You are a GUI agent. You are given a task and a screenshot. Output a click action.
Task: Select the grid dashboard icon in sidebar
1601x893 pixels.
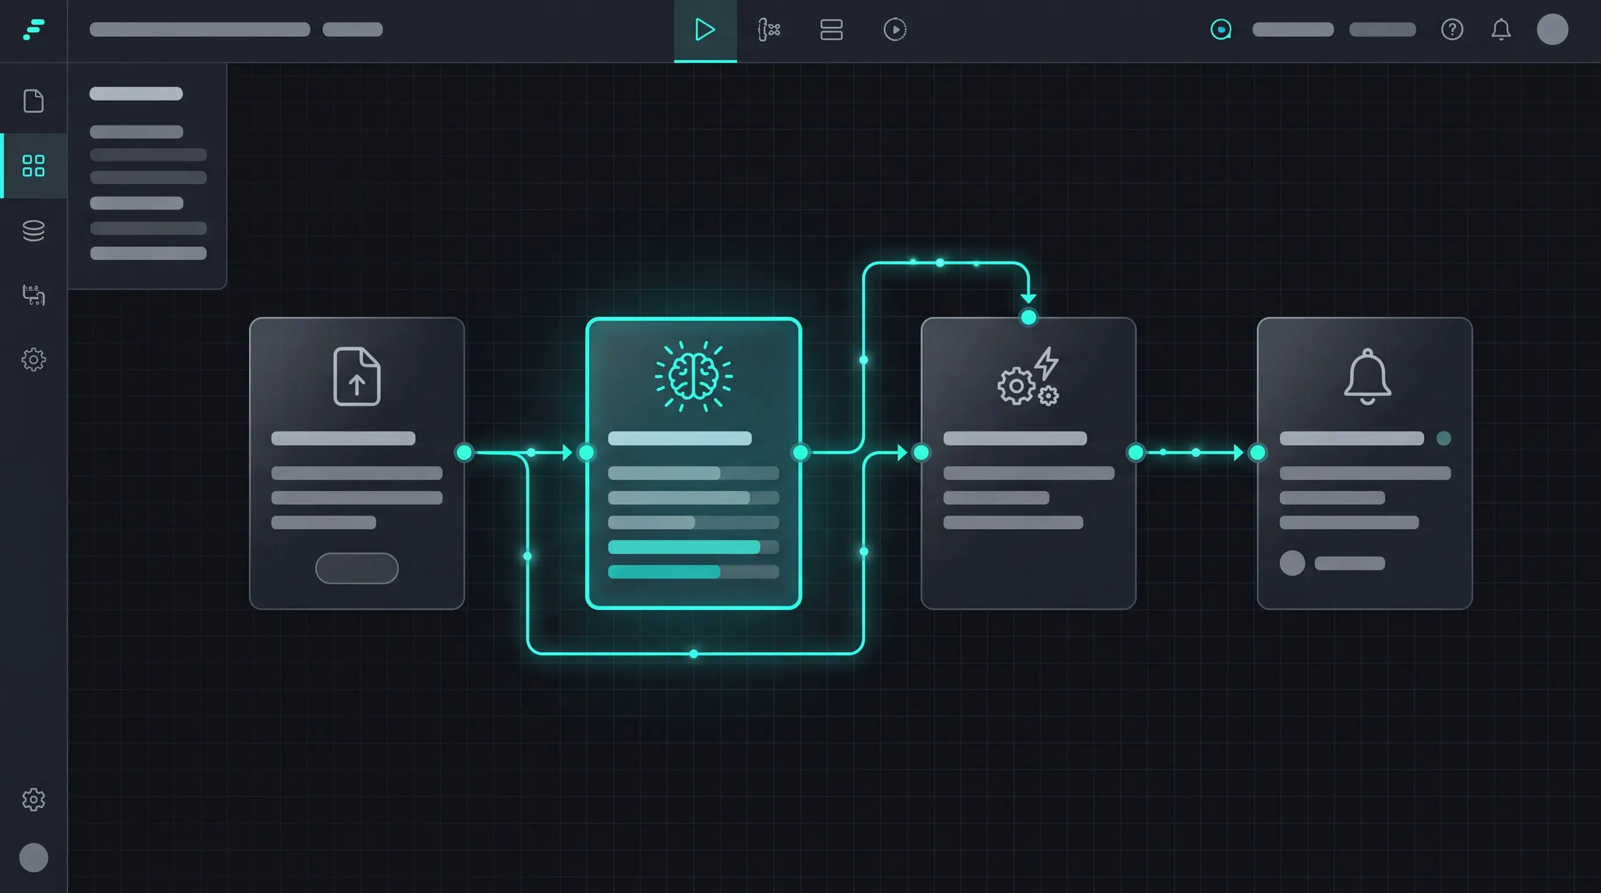tap(34, 166)
